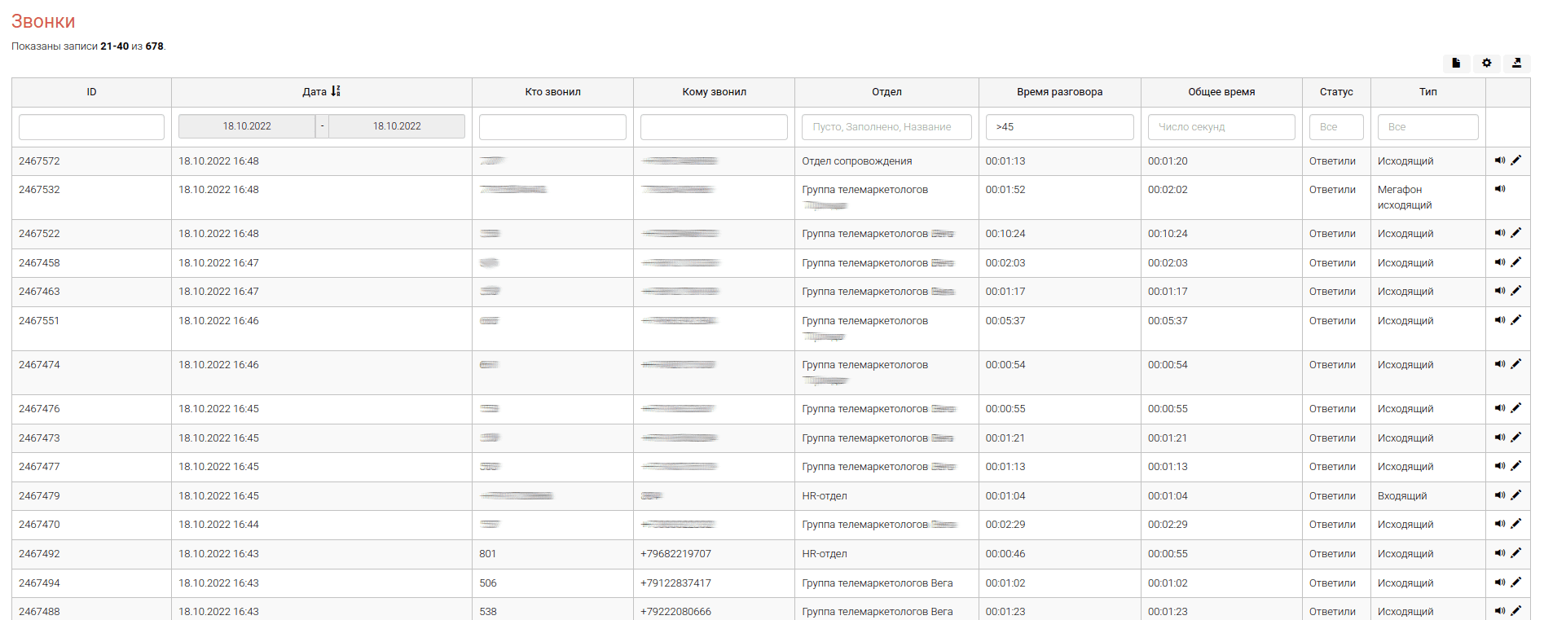Focus the Время разговора filter containing >45
The width and height of the screenshot is (1544, 620).
pyautogui.click(x=1059, y=127)
